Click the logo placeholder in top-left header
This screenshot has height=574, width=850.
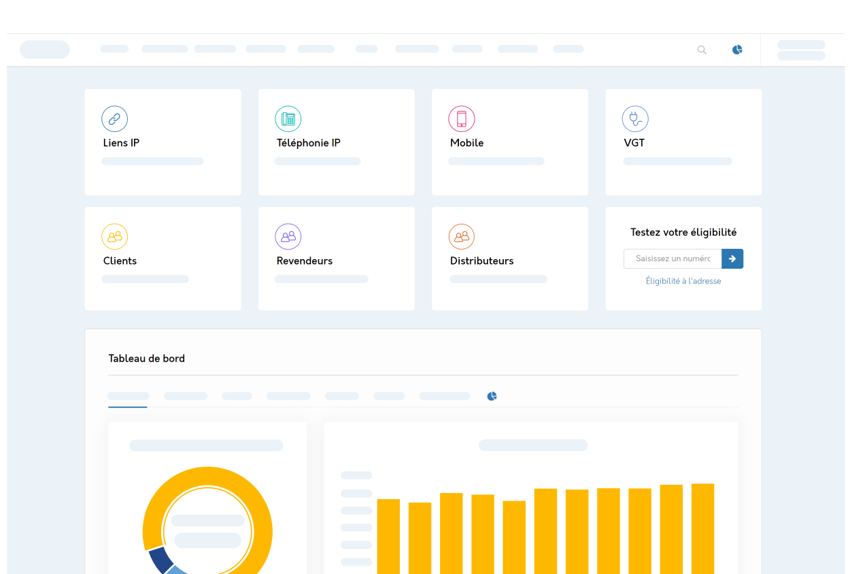pyautogui.click(x=44, y=50)
